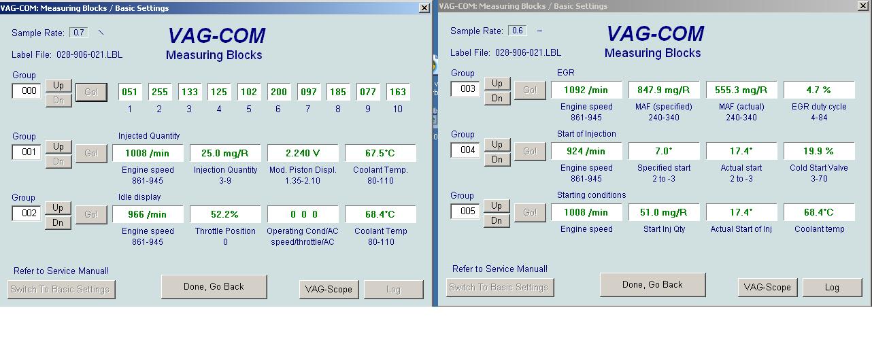Screen dimensions: 872x357
Task: Click the 67.5°C coolant temp value
Action: (x=381, y=153)
